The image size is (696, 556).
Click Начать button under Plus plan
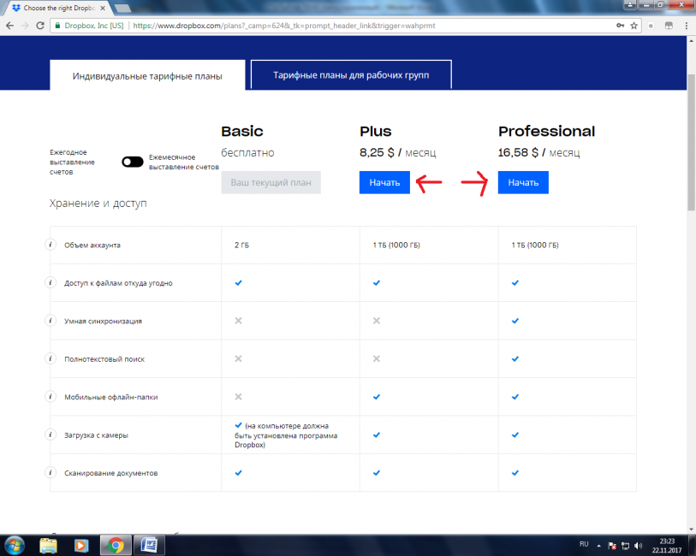coord(384,182)
